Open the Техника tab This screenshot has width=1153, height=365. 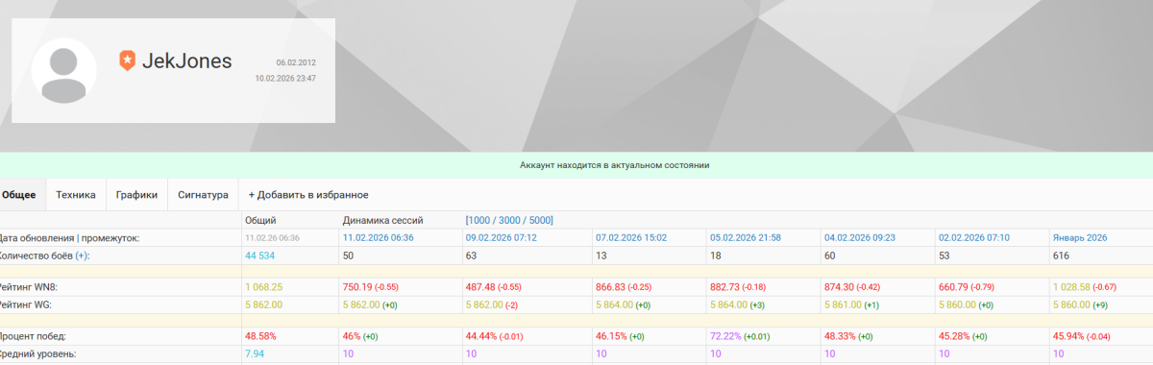tap(76, 194)
